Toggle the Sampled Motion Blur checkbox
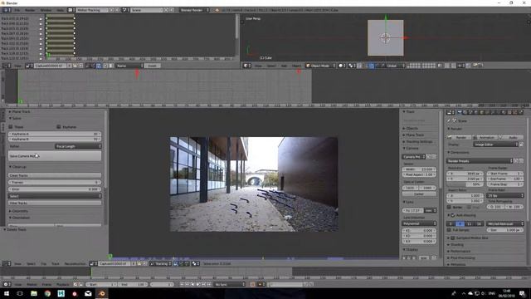This screenshot has height=299, width=531. (x=453, y=238)
